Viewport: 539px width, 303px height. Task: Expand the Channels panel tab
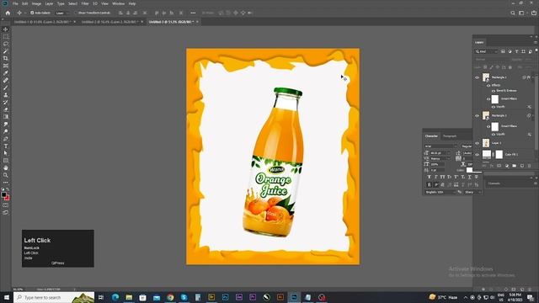point(494,183)
